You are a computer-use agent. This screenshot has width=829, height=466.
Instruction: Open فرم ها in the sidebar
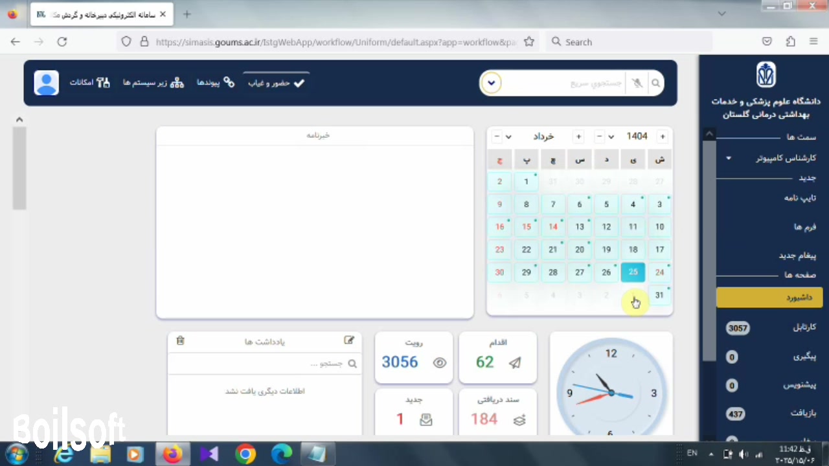click(805, 227)
